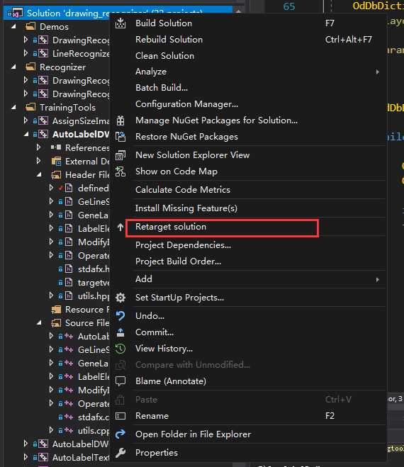Click the Show on Code Map icon
The height and width of the screenshot is (467, 404).
(x=120, y=171)
